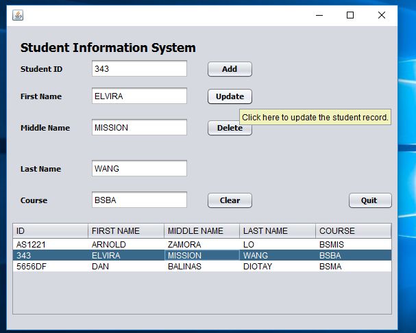Viewport: 416px width, 333px height.
Task: Select table cell 5656DF
Action: 51,266
